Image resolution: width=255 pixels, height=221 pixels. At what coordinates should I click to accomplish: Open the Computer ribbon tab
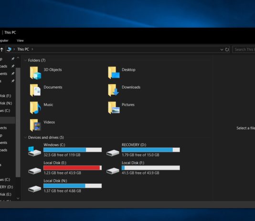click(4, 41)
